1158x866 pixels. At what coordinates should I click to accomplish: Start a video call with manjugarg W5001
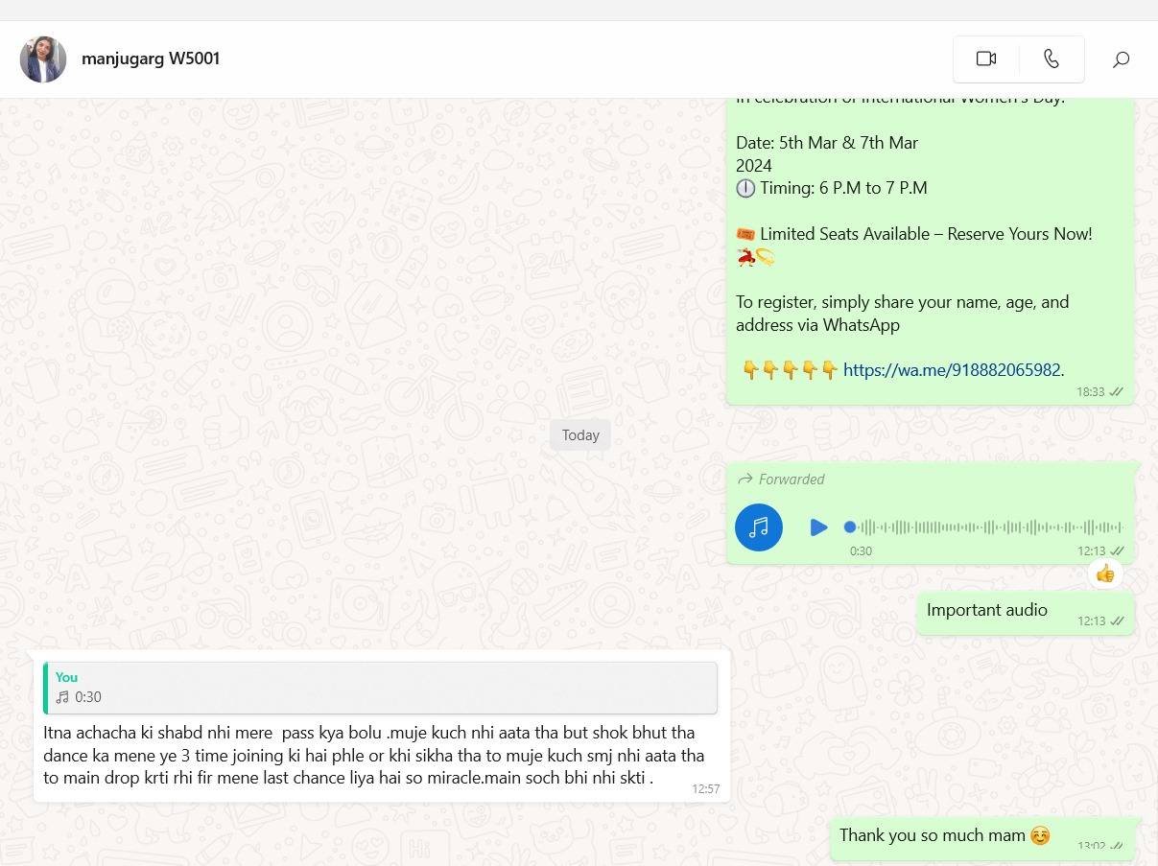tap(985, 59)
